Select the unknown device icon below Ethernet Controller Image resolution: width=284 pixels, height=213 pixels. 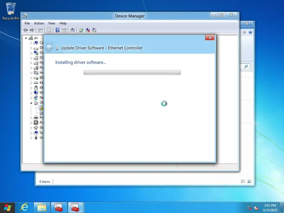pos(41,113)
